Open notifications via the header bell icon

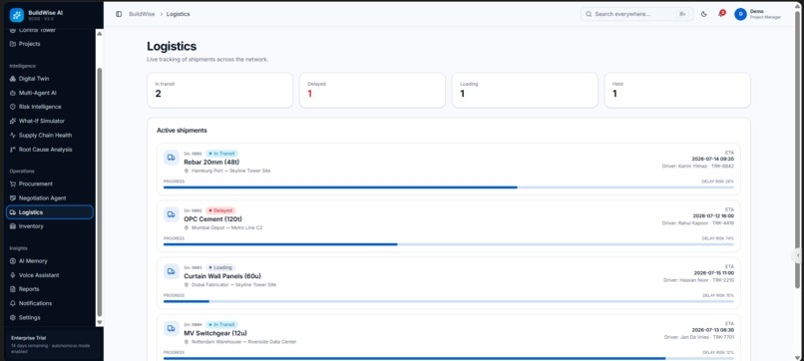721,14
